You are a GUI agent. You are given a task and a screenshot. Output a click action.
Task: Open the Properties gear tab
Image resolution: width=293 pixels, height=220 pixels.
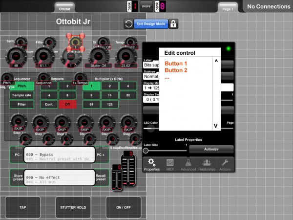pos(152,164)
